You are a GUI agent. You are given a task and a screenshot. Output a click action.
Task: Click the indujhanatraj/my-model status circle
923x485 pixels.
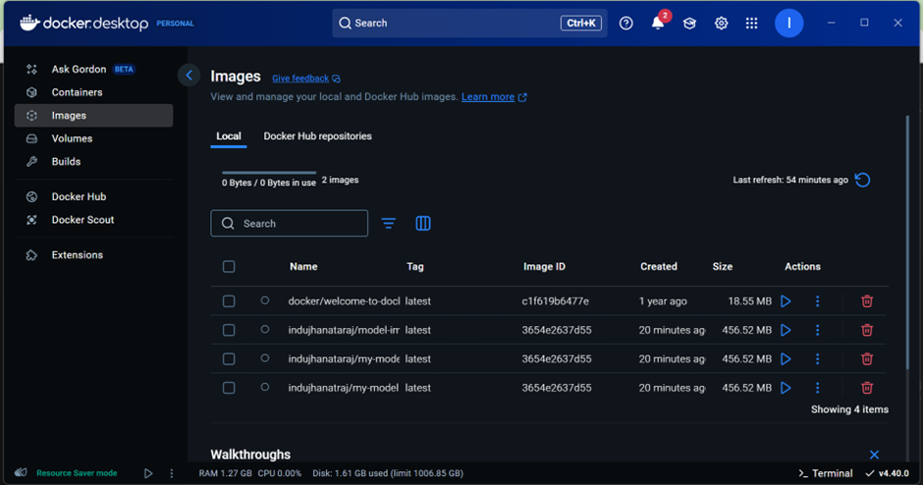(x=265, y=387)
